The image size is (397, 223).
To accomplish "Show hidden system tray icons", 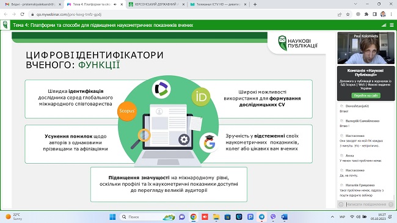I will (332, 217).
